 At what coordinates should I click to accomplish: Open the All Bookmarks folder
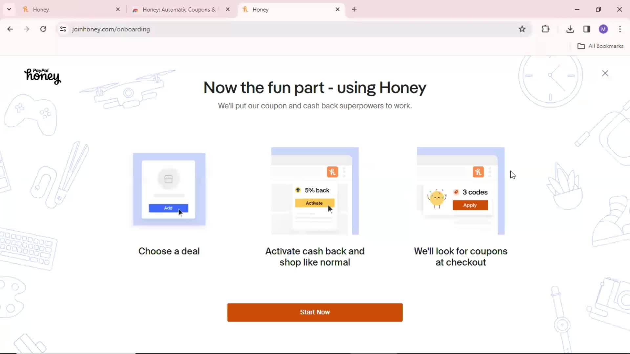pyautogui.click(x=600, y=46)
